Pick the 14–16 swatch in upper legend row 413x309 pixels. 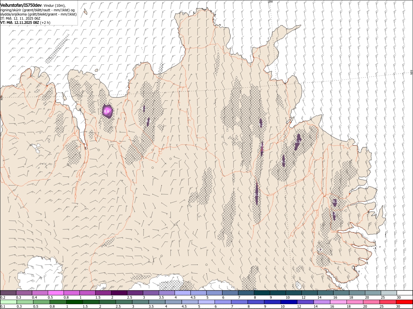[325, 293]
